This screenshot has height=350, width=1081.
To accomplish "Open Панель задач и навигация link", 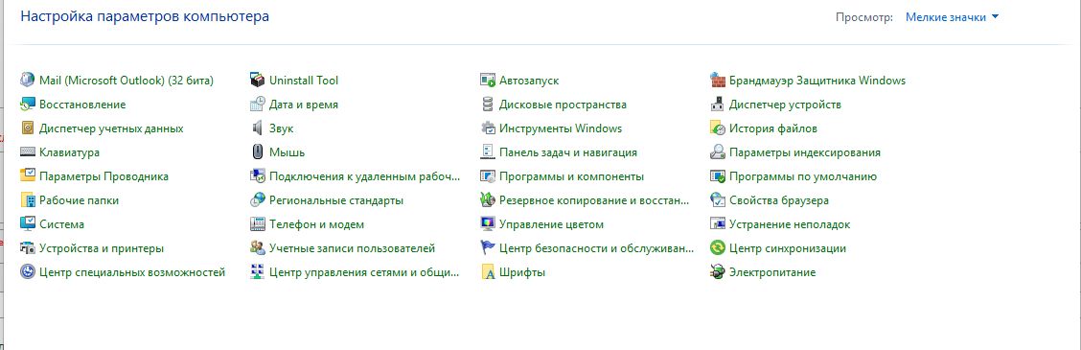I will (568, 152).
